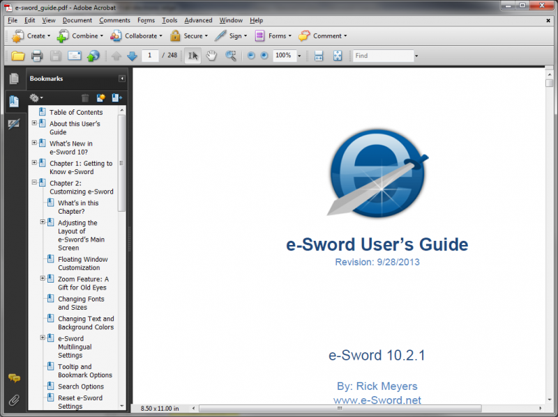This screenshot has width=558, height=417.
Task: Open the Secure dropdown
Action: pyautogui.click(x=189, y=36)
